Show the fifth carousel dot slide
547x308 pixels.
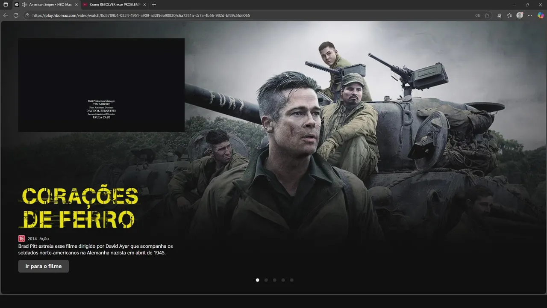click(291, 280)
